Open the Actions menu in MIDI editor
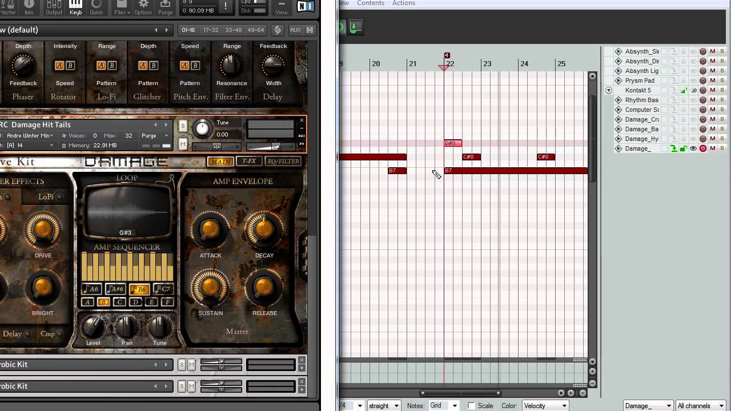This screenshot has width=731, height=411. [x=404, y=3]
